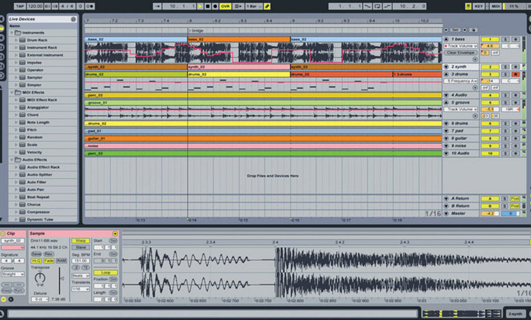Image resolution: width=531 pixels, height=320 pixels.
Task: Toggle Post button on A Return
Action: [x=515, y=198]
